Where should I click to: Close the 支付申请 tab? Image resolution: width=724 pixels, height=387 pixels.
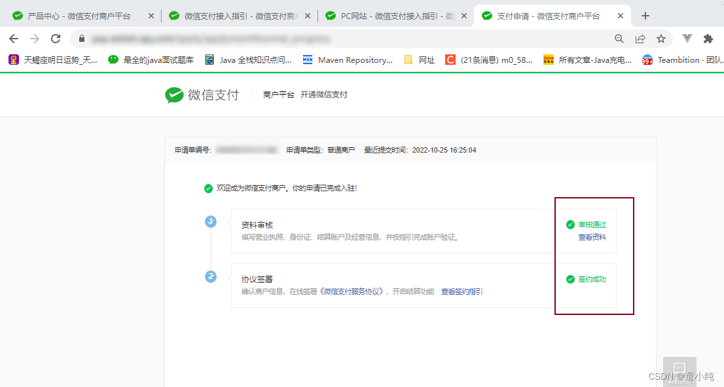coord(621,16)
